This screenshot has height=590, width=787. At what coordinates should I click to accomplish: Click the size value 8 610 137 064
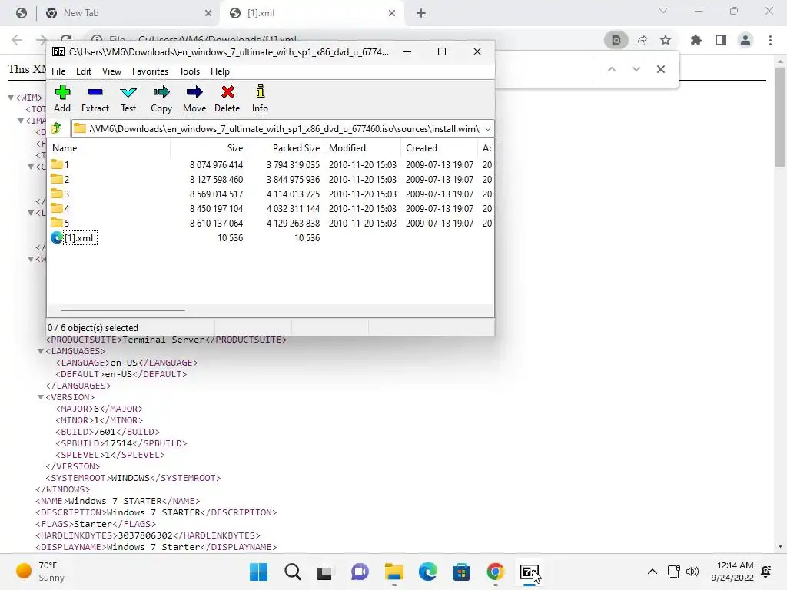pos(216,223)
